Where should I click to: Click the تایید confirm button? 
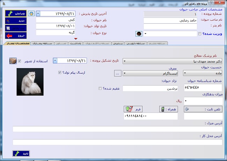coord(21,153)
